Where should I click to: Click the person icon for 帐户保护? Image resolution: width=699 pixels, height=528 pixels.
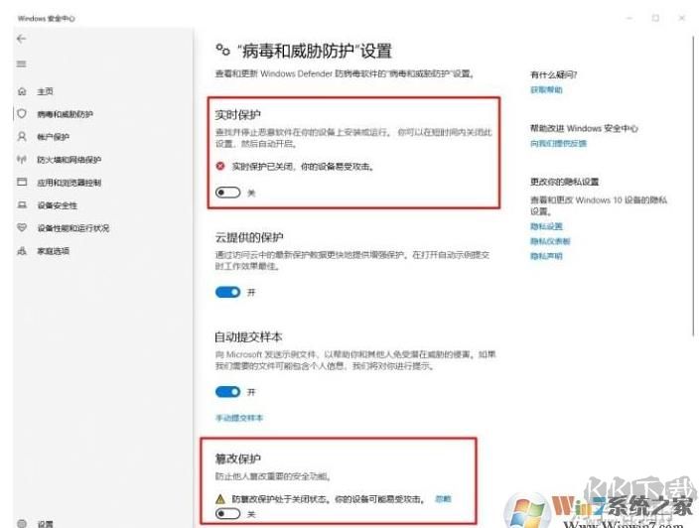22,136
